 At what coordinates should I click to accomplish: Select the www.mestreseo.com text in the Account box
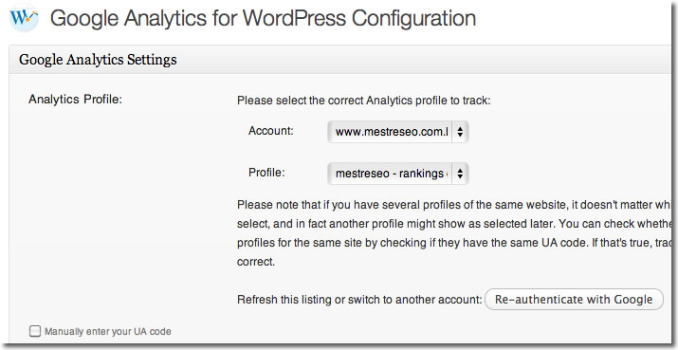[x=392, y=133]
